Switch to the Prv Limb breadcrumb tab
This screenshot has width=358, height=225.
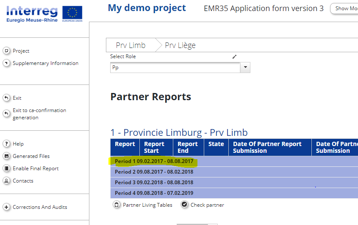pos(130,45)
